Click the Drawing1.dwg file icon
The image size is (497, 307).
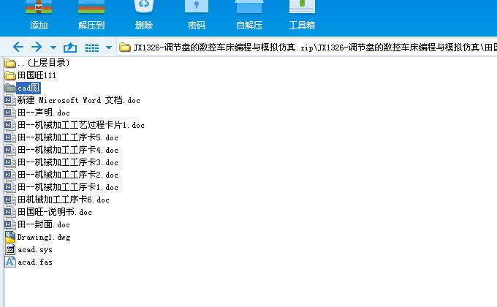[10, 237]
